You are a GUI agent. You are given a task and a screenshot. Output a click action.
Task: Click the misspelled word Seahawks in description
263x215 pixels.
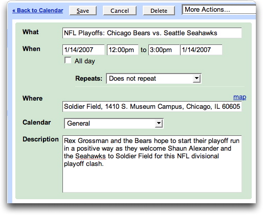(x=91, y=156)
